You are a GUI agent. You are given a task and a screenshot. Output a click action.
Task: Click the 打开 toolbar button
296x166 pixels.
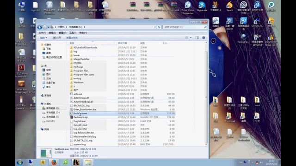(57, 38)
